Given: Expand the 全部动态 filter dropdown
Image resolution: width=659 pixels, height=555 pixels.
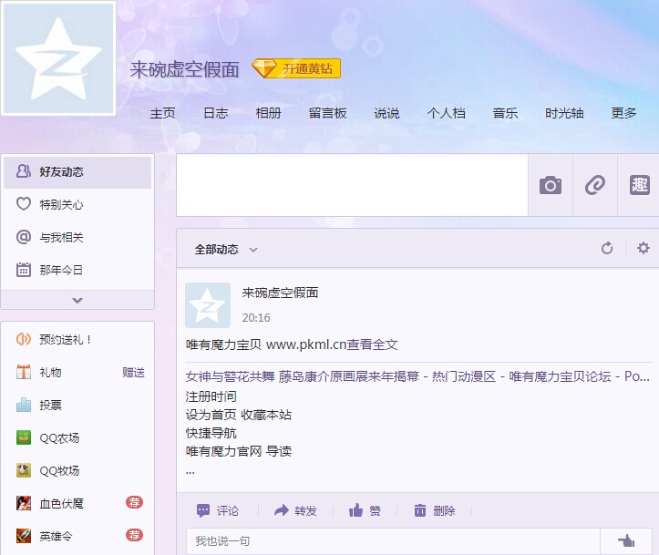Looking at the screenshot, I should coord(226,250).
